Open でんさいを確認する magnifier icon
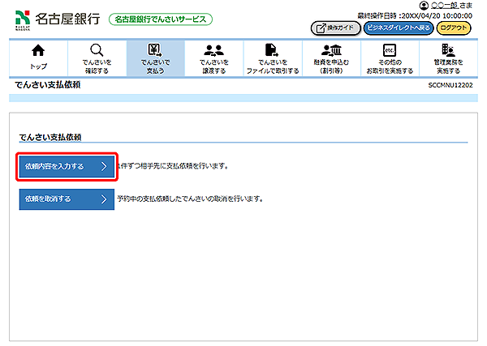The height and width of the screenshot is (346, 487). 97,51
